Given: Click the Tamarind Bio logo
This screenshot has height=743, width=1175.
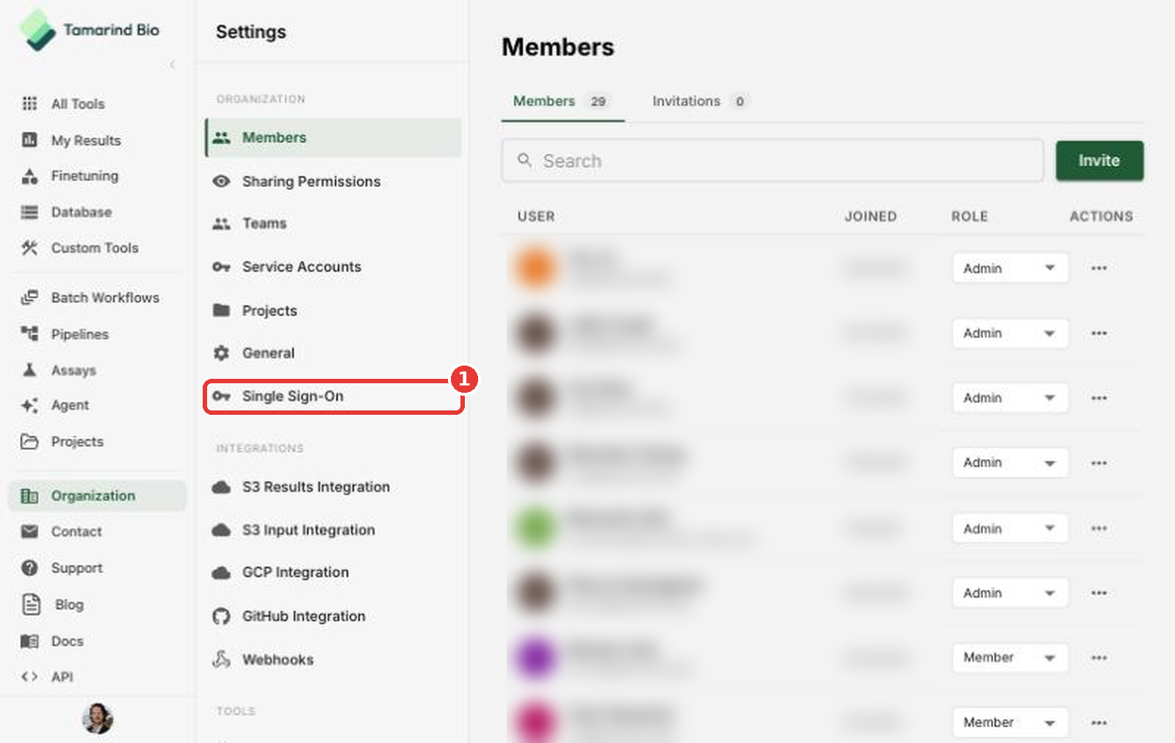Looking at the screenshot, I should tap(89, 30).
